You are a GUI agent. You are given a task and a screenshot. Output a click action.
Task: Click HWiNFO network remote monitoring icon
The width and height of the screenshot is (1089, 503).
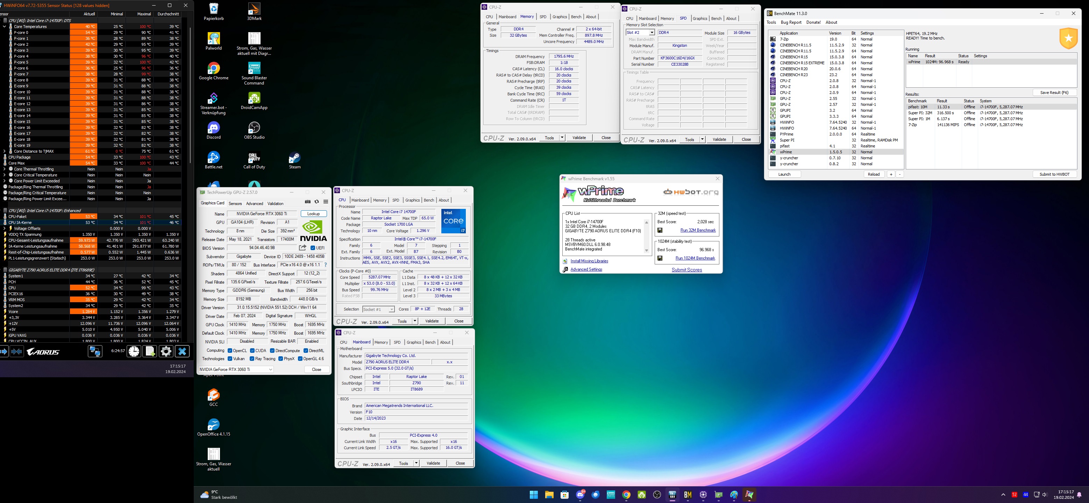coord(95,351)
